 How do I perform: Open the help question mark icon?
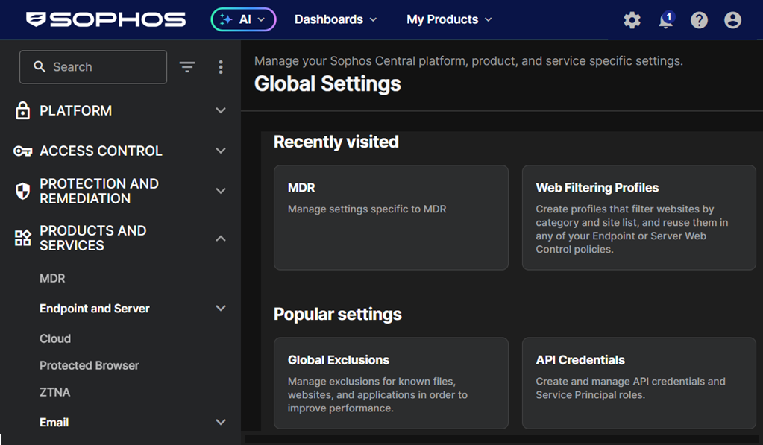(700, 20)
